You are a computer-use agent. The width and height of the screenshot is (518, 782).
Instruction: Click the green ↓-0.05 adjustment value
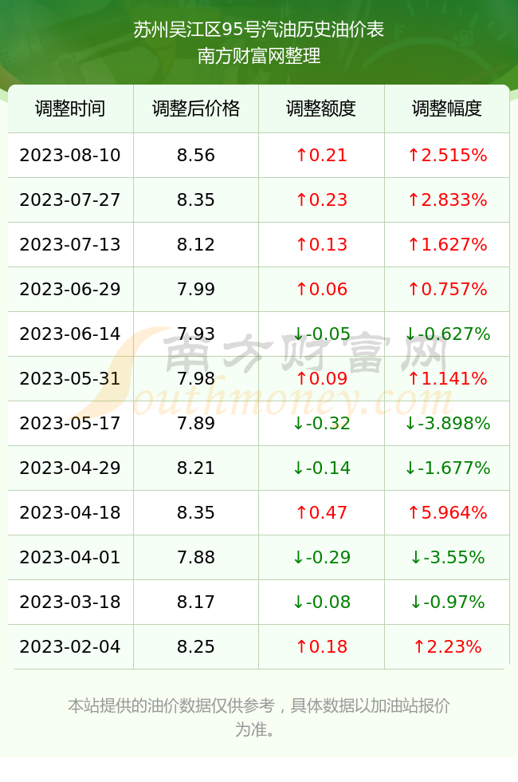(x=321, y=334)
